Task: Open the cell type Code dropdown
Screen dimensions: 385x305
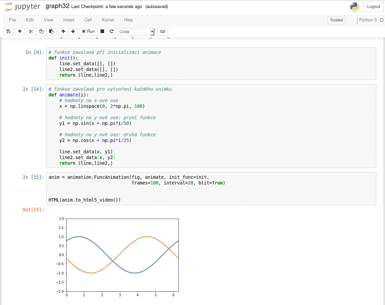Action: [136, 32]
